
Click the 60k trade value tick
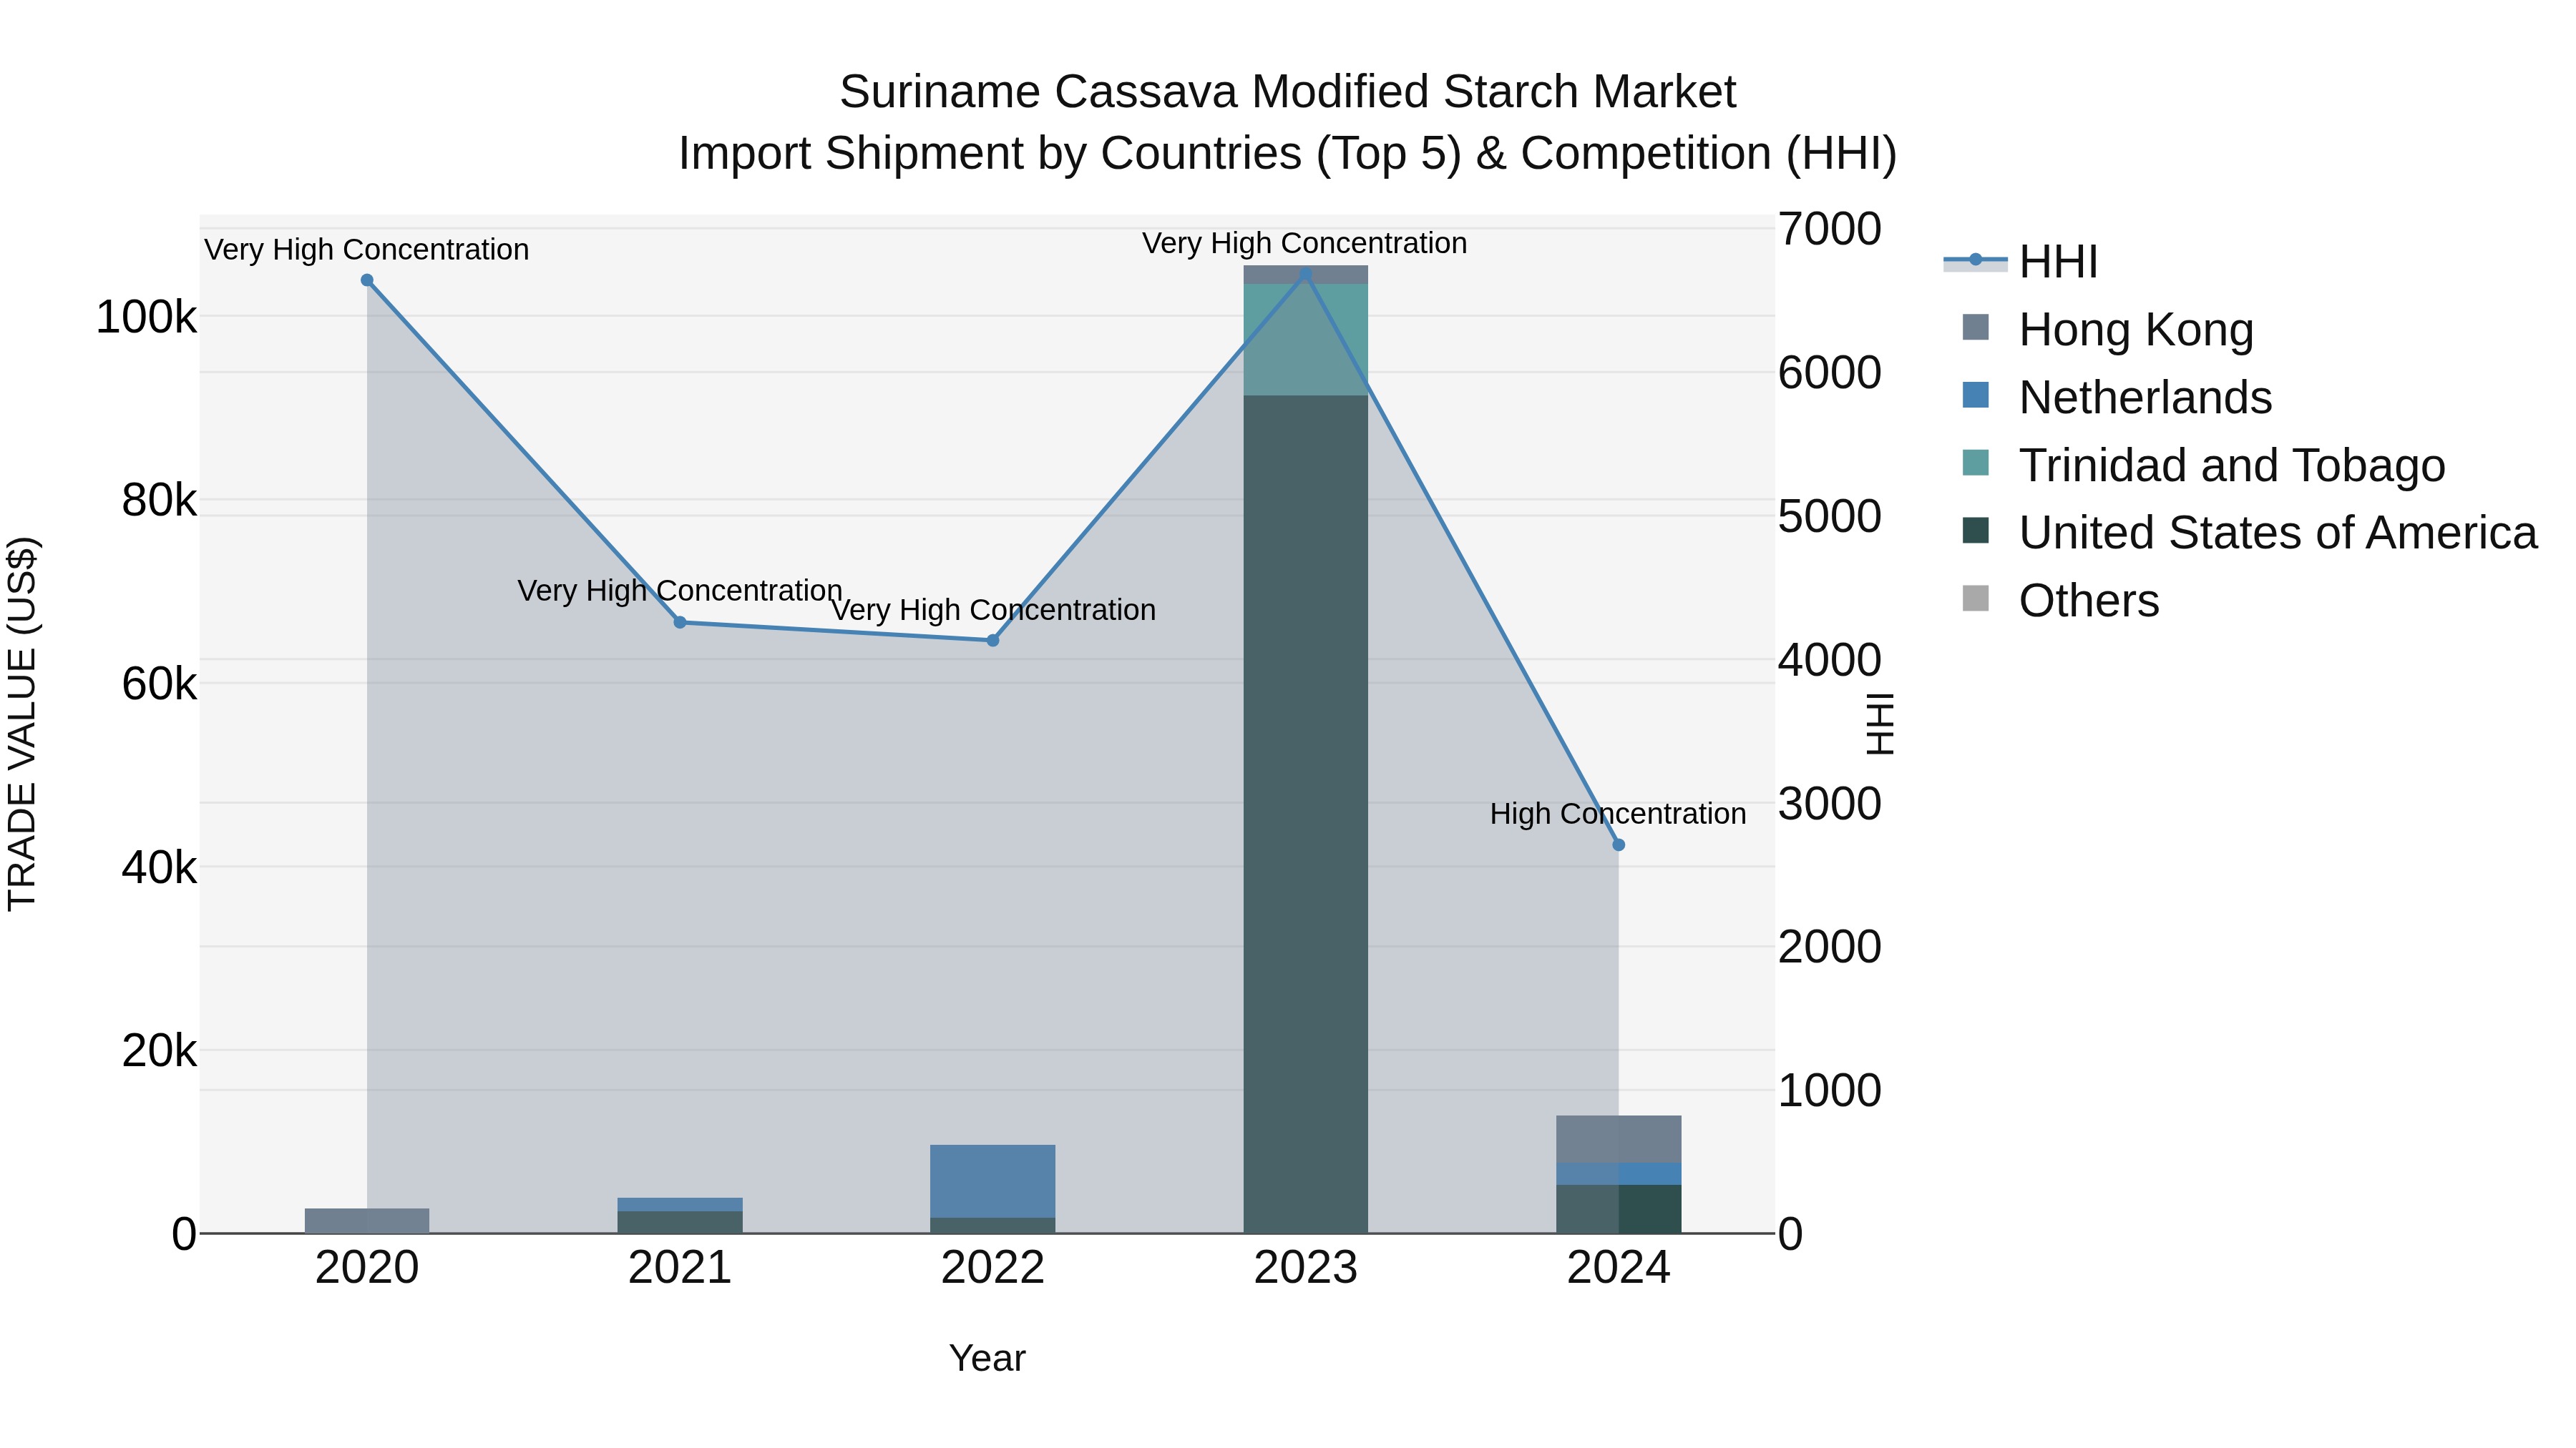click(x=159, y=684)
